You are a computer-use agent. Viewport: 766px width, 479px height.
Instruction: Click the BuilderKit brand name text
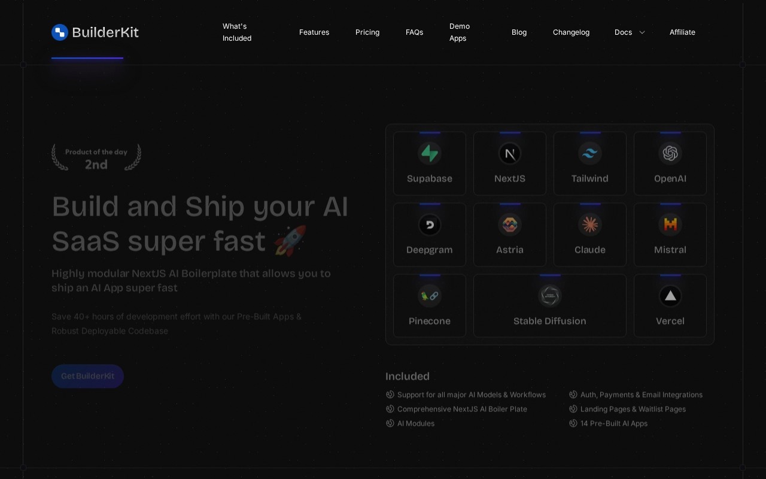click(105, 32)
